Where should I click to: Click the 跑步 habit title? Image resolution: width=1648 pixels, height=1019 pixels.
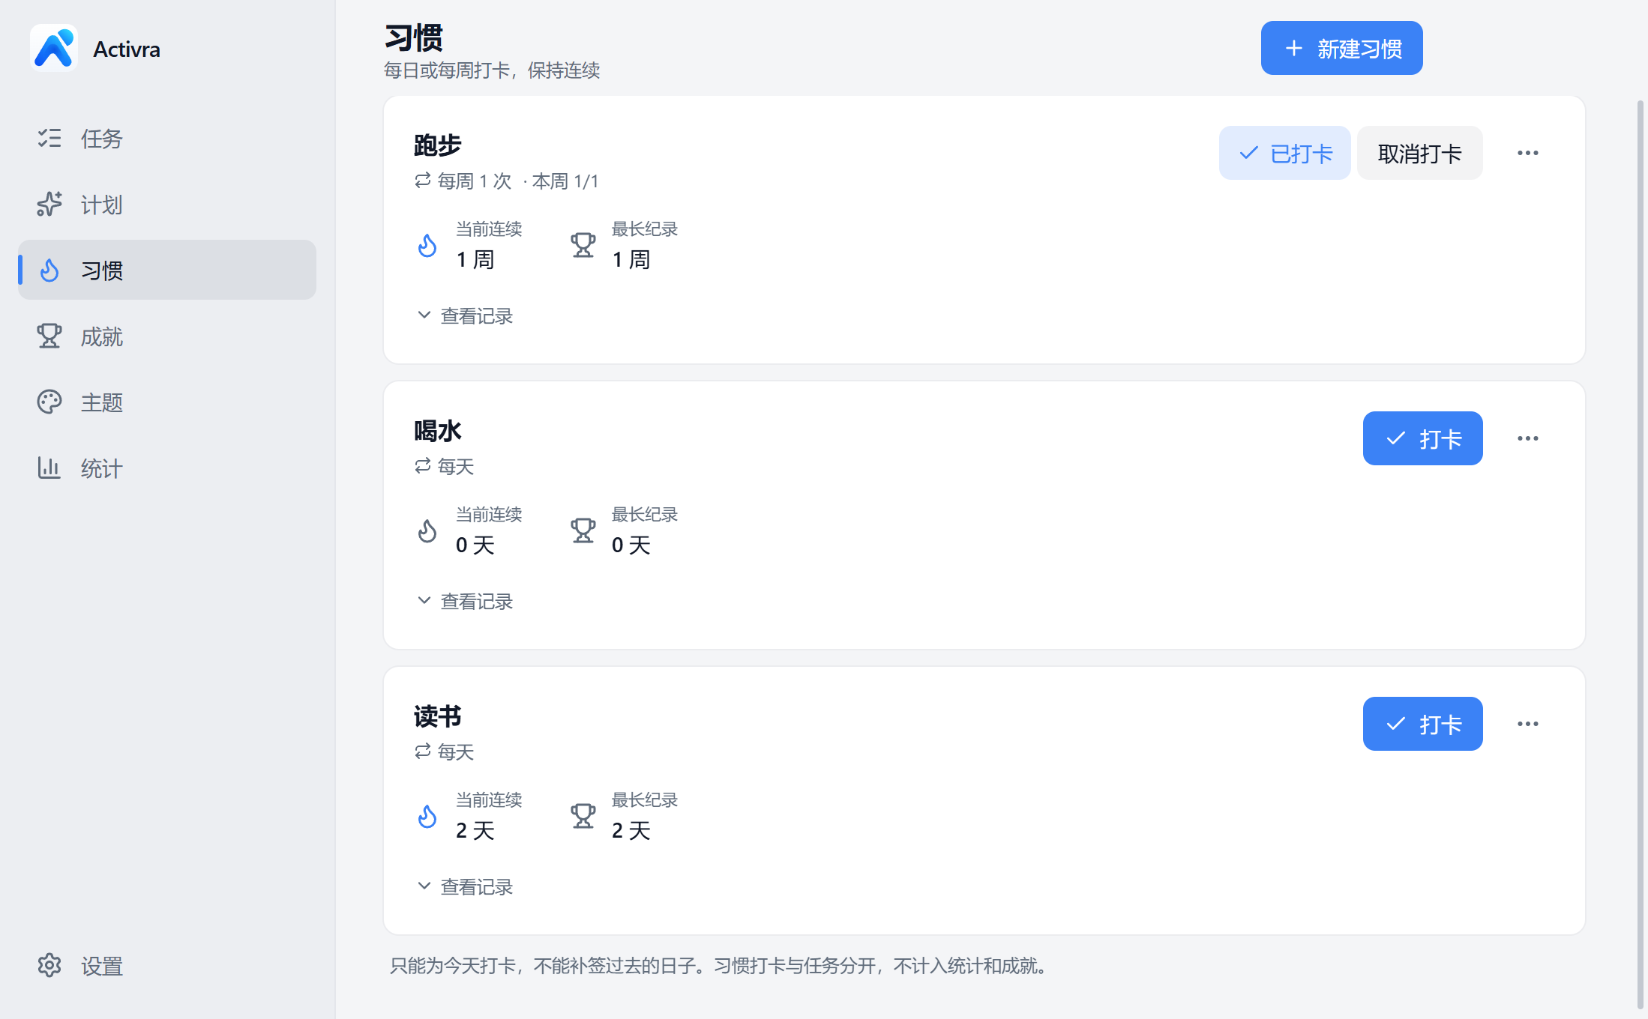point(438,145)
